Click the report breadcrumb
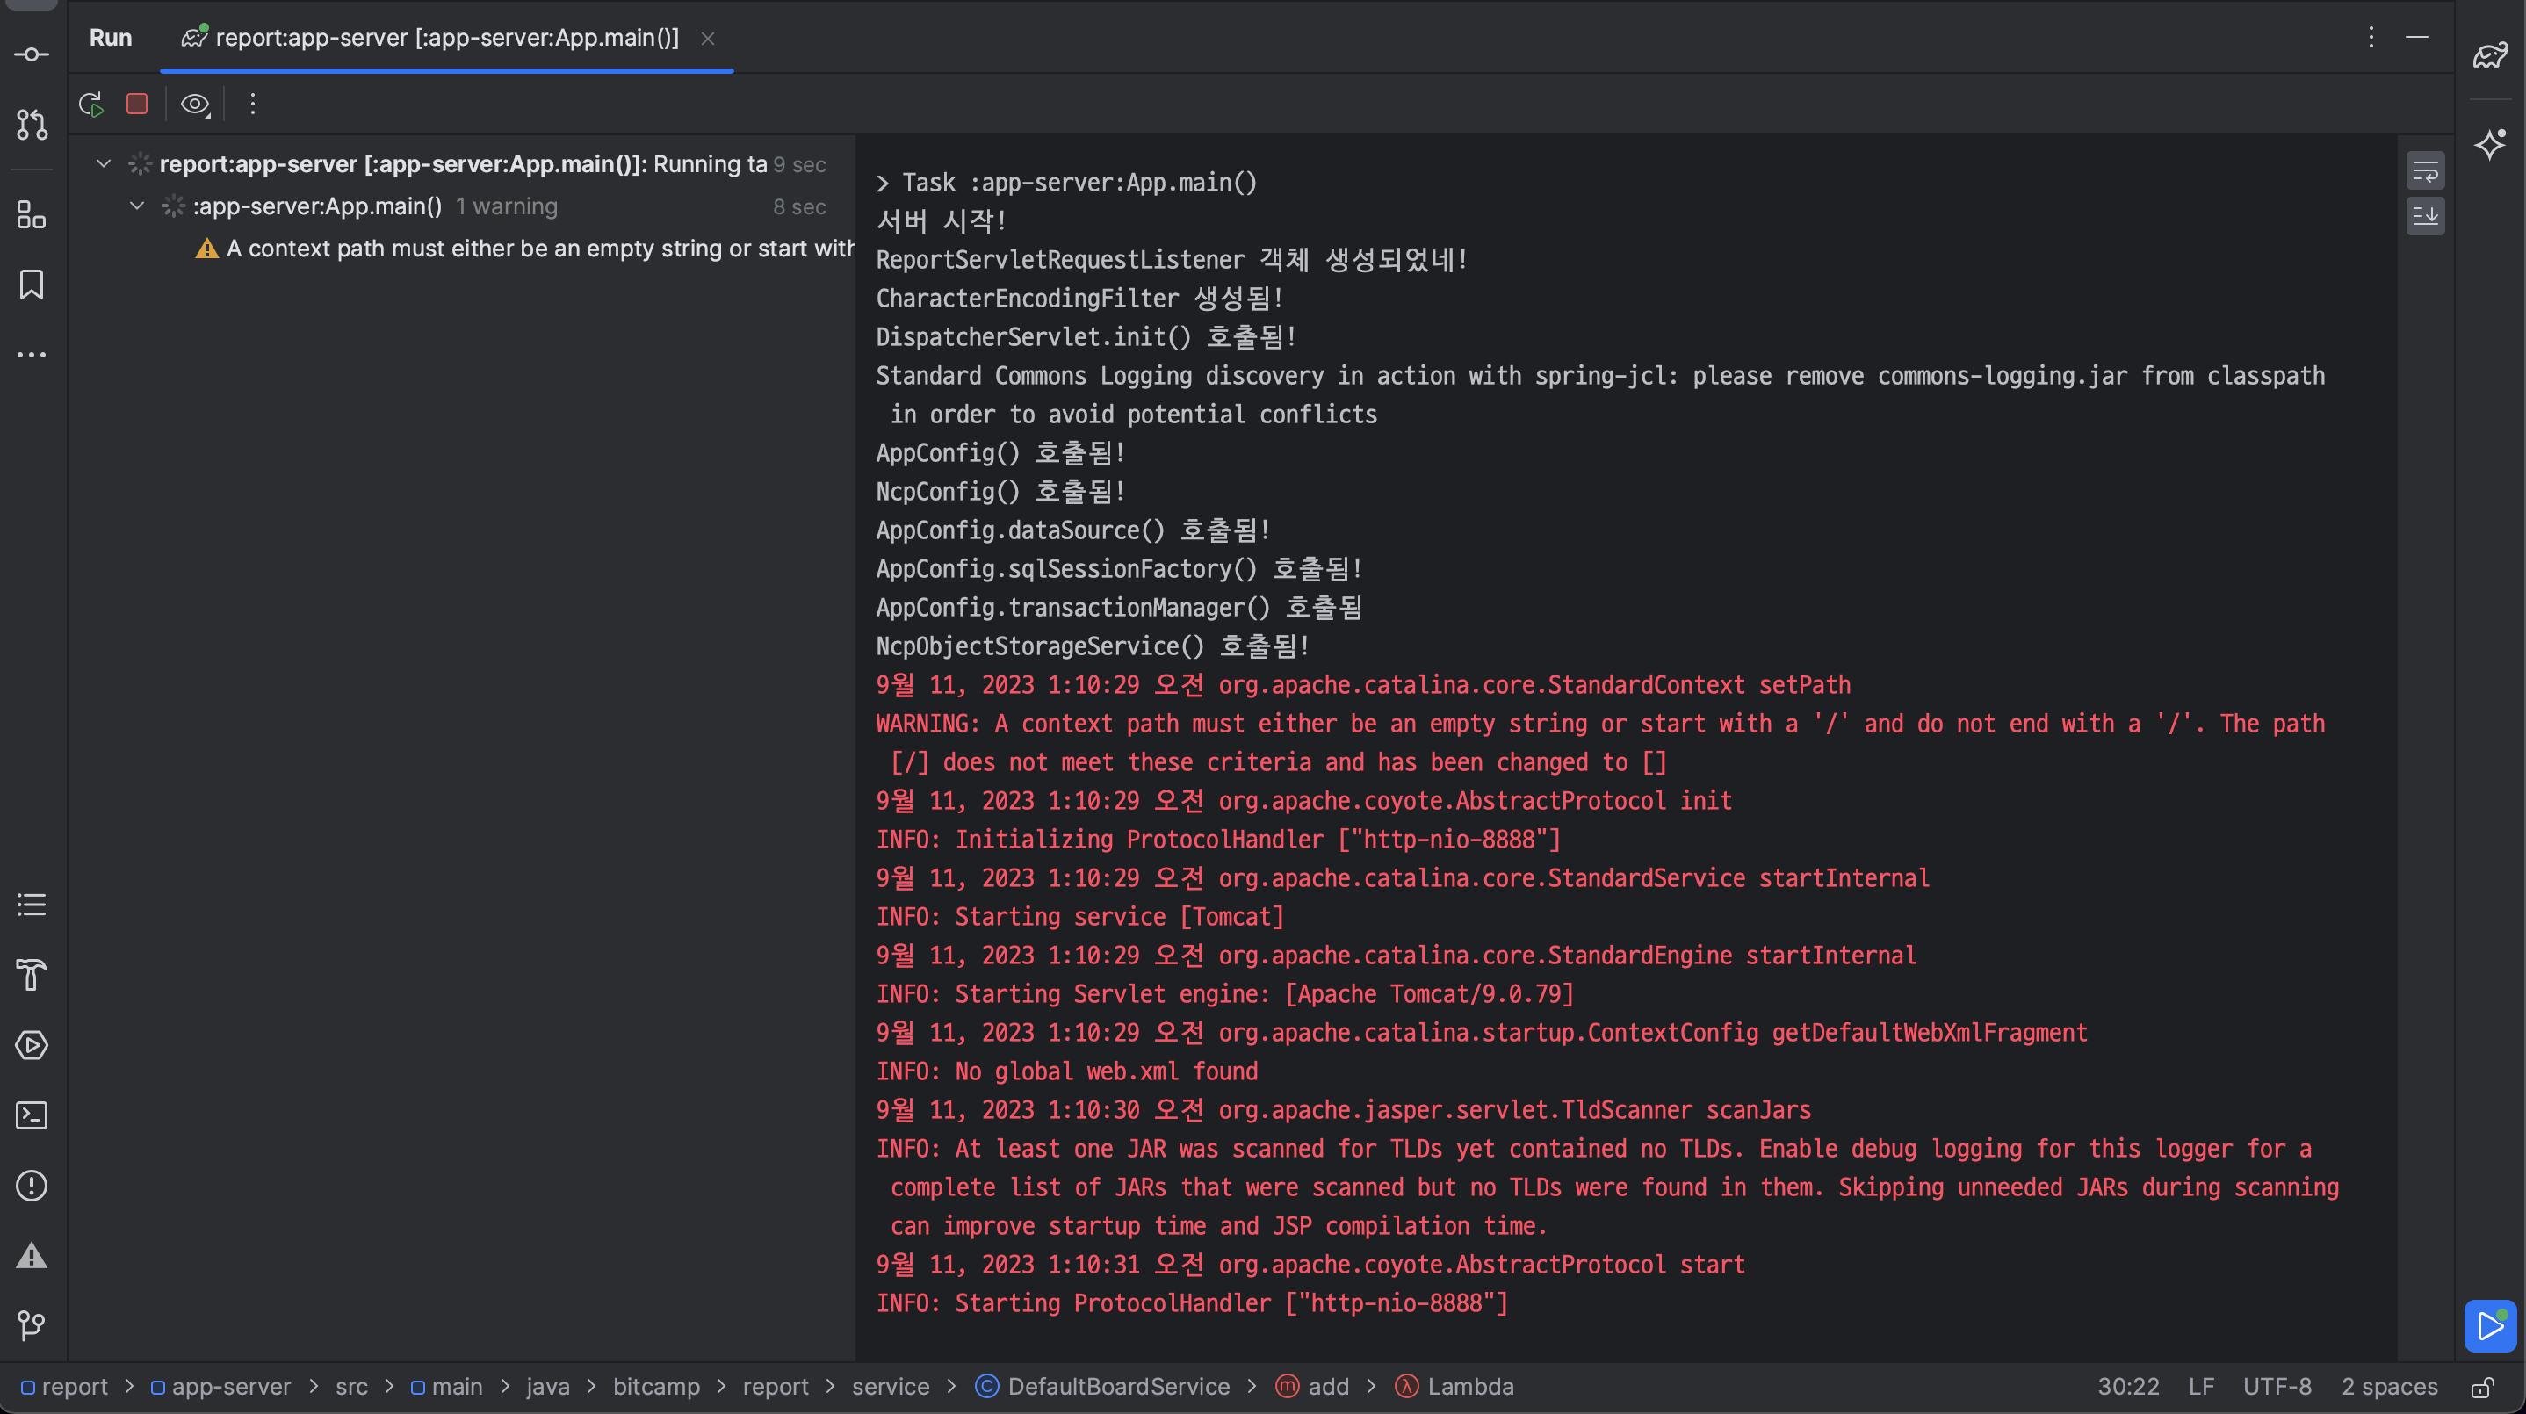 (x=65, y=1387)
